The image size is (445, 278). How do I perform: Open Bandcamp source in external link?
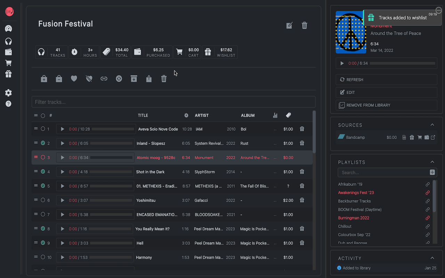433,138
